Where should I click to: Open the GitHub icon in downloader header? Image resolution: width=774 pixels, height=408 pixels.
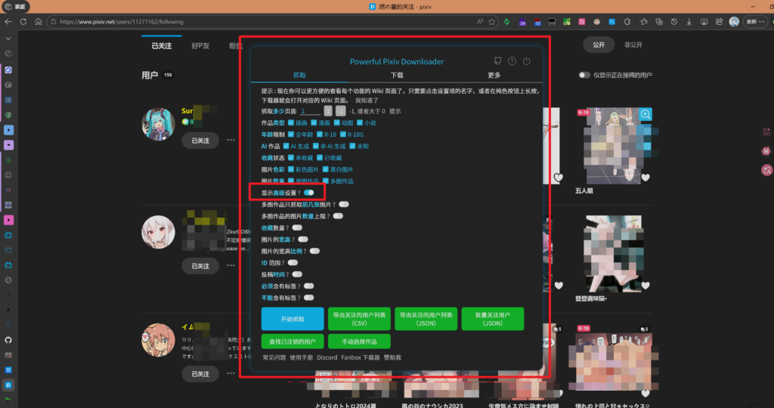(497, 61)
